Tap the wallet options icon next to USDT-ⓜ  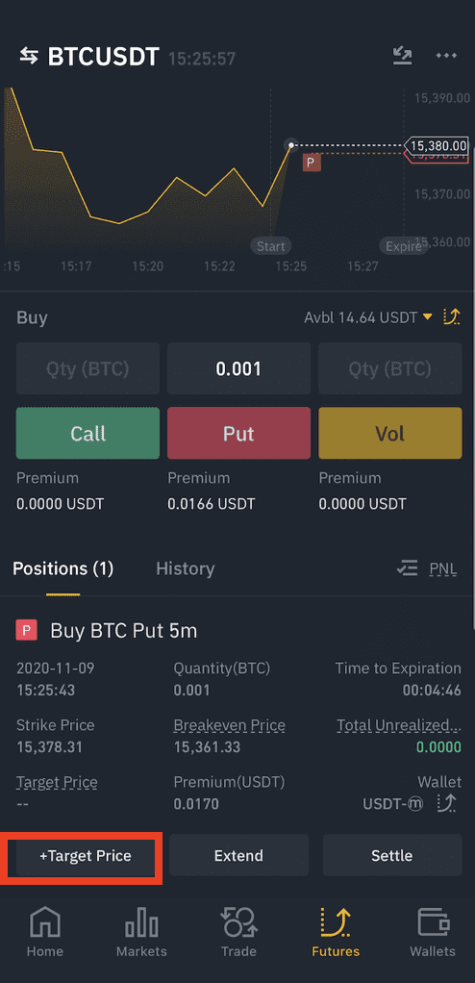(447, 804)
